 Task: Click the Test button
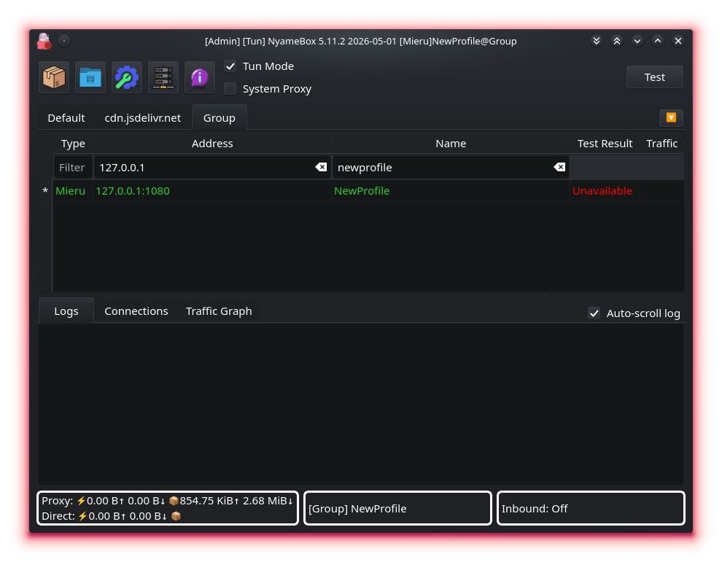(654, 77)
